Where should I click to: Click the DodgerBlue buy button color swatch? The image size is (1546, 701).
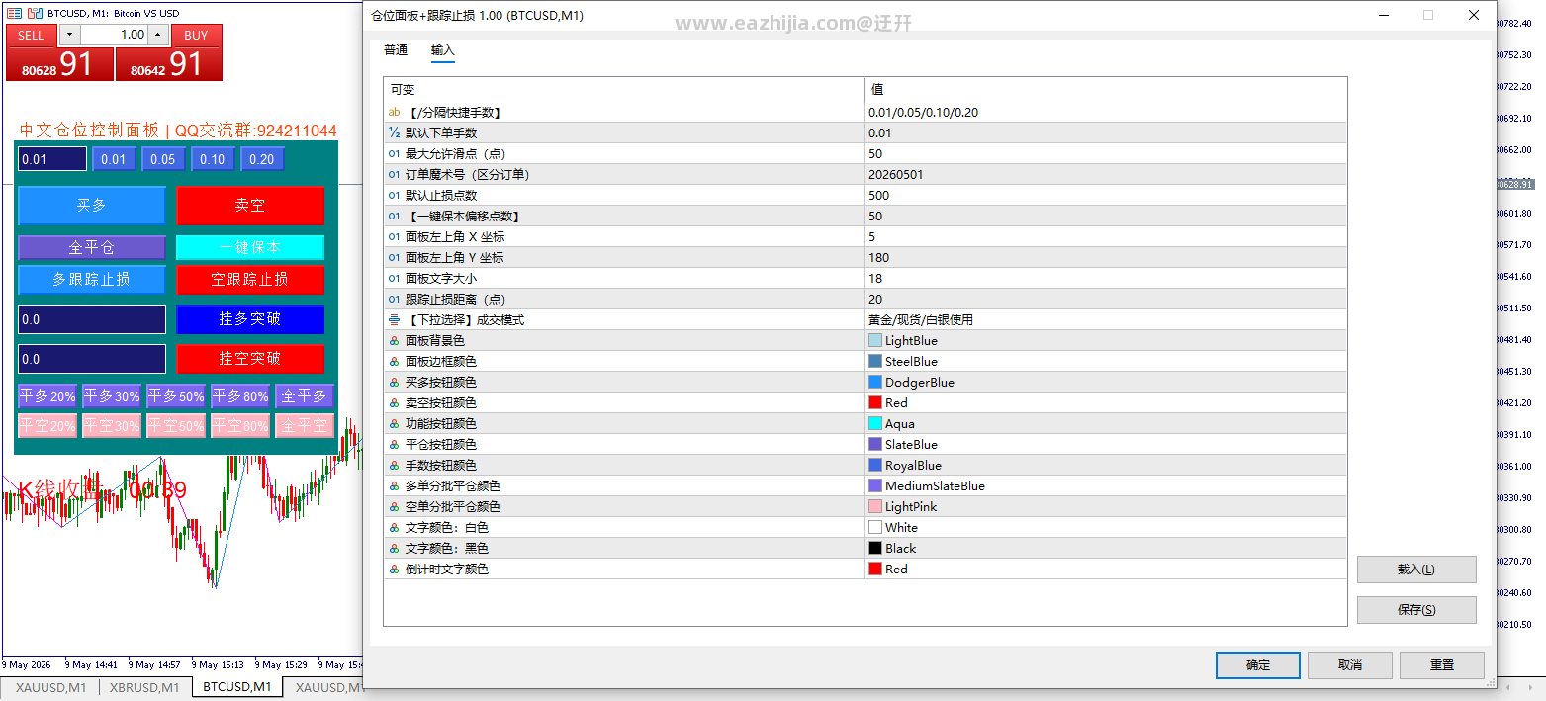pos(875,383)
